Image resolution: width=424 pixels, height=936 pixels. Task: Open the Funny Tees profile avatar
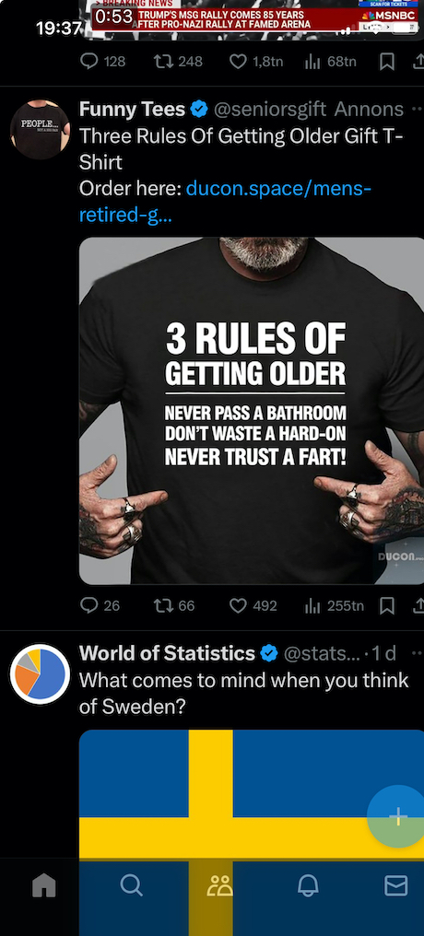click(x=40, y=129)
